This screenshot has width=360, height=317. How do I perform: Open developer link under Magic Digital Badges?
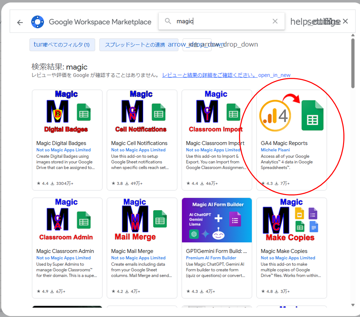(x=63, y=150)
